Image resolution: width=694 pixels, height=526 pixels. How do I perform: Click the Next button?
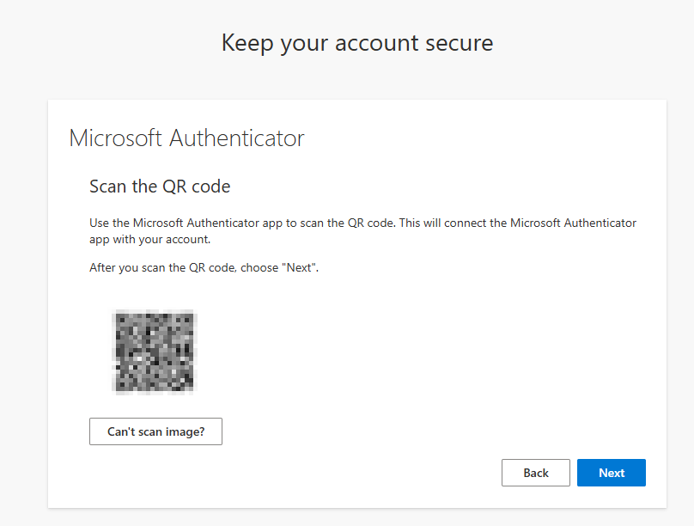pos(611,473)
